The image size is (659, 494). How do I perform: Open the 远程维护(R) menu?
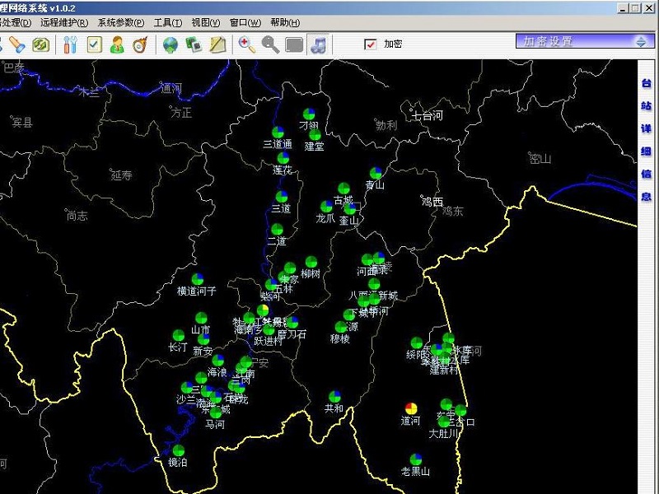[x=64, y=22]
